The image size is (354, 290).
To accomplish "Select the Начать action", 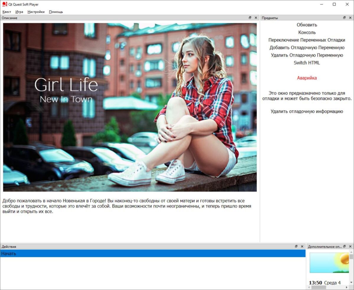I will (x=153, y=253).
